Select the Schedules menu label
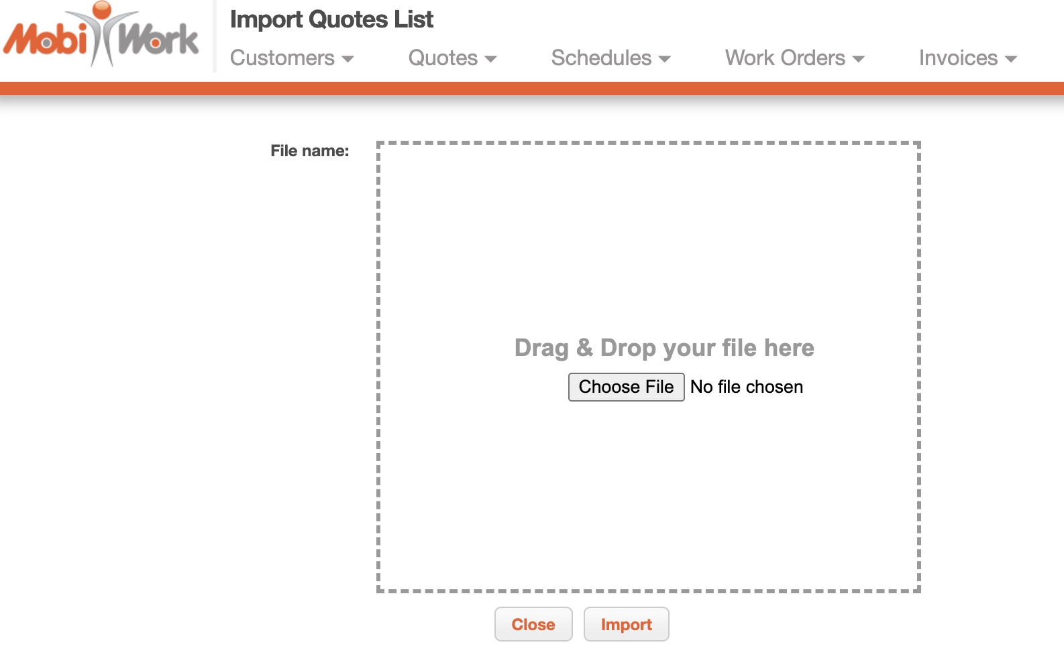The height and width of the screenshot is (669, 1064). click(x=601, y=58)
